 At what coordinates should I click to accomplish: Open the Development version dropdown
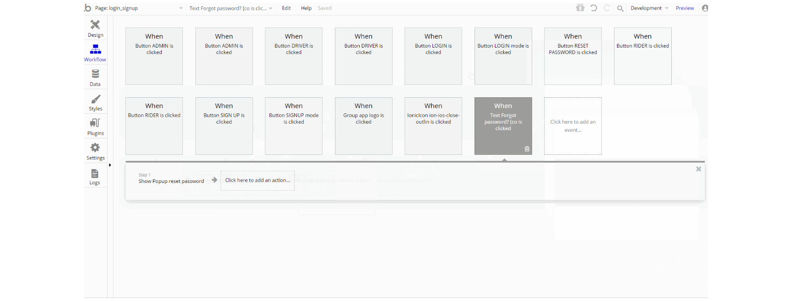[x=649, y=8]
